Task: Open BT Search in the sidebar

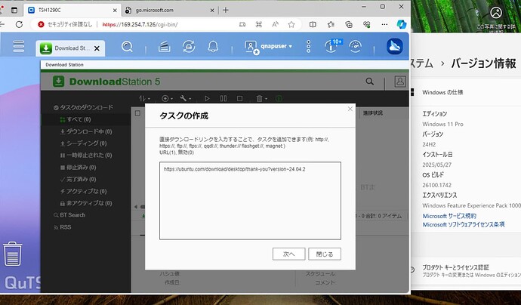Action: (72, 215)
